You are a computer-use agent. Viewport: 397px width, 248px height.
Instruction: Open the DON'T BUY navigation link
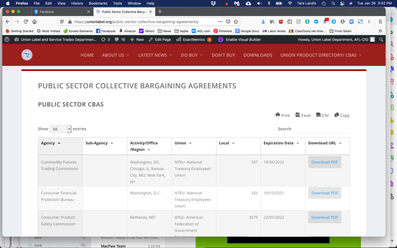223,55
